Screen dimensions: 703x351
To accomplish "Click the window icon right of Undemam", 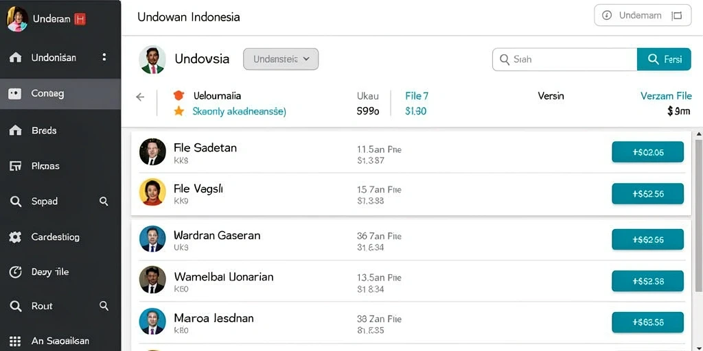I will pyautogui.click(x=676, y=16).
